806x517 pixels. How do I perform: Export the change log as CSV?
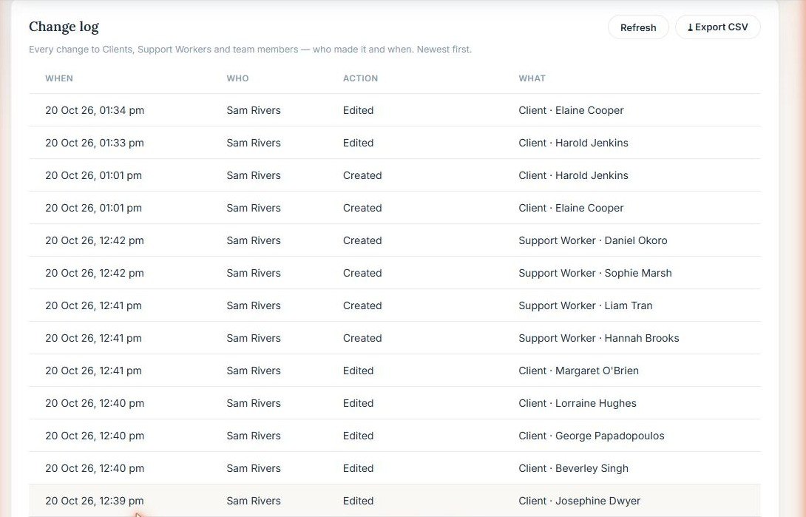click(717, 27)
